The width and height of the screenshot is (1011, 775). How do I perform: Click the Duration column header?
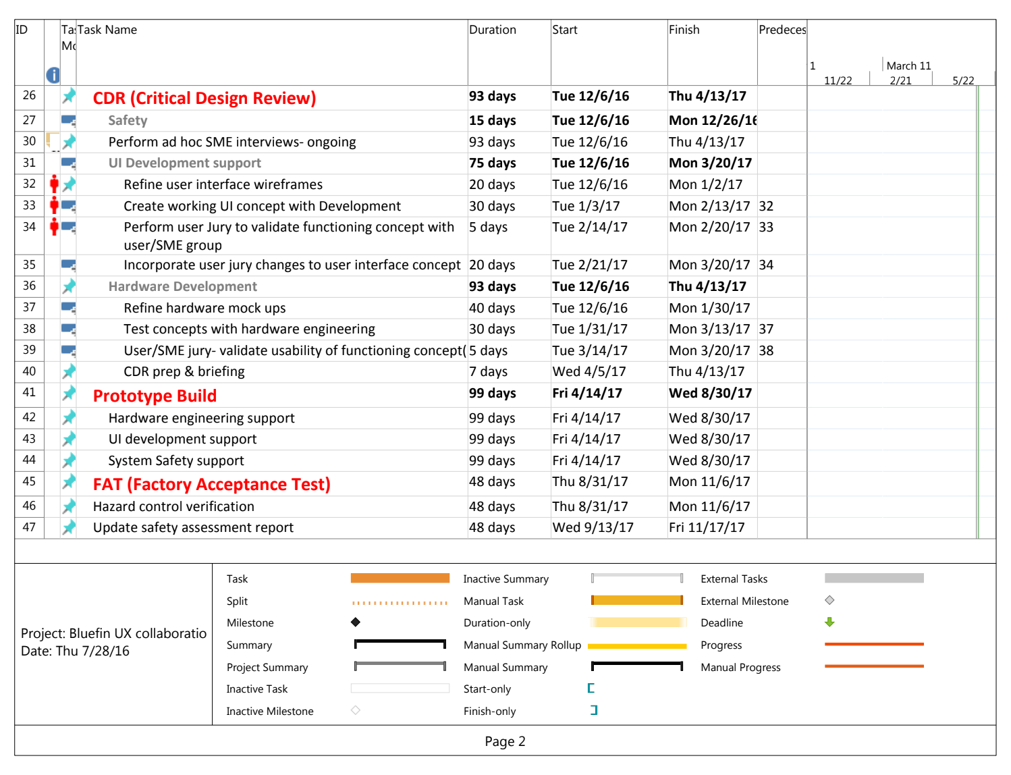coord(493,30)
